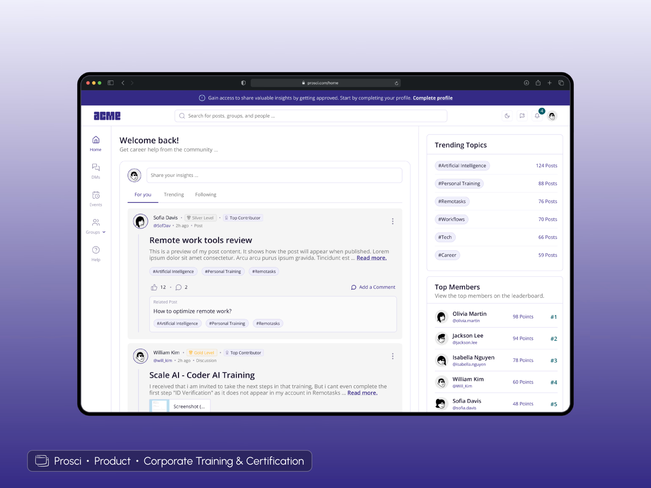Toggle dark mode with the moon icon

click(507, 116)
